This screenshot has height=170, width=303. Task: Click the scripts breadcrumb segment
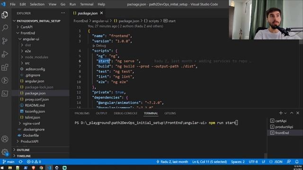151,21
